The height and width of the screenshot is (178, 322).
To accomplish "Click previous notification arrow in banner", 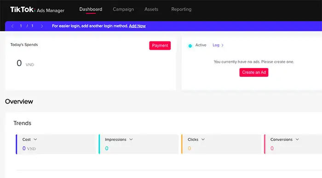I will 12,26.
